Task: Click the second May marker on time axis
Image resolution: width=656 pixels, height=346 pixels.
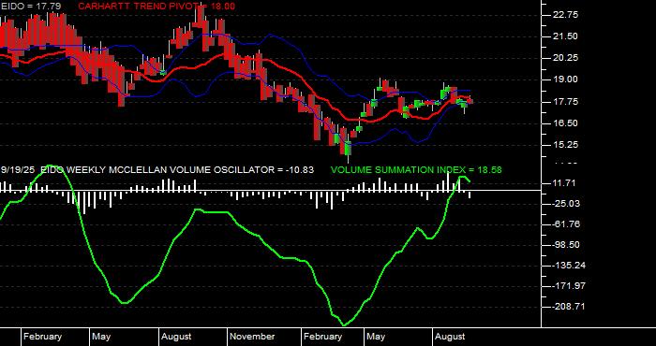Action: (376, 337)
